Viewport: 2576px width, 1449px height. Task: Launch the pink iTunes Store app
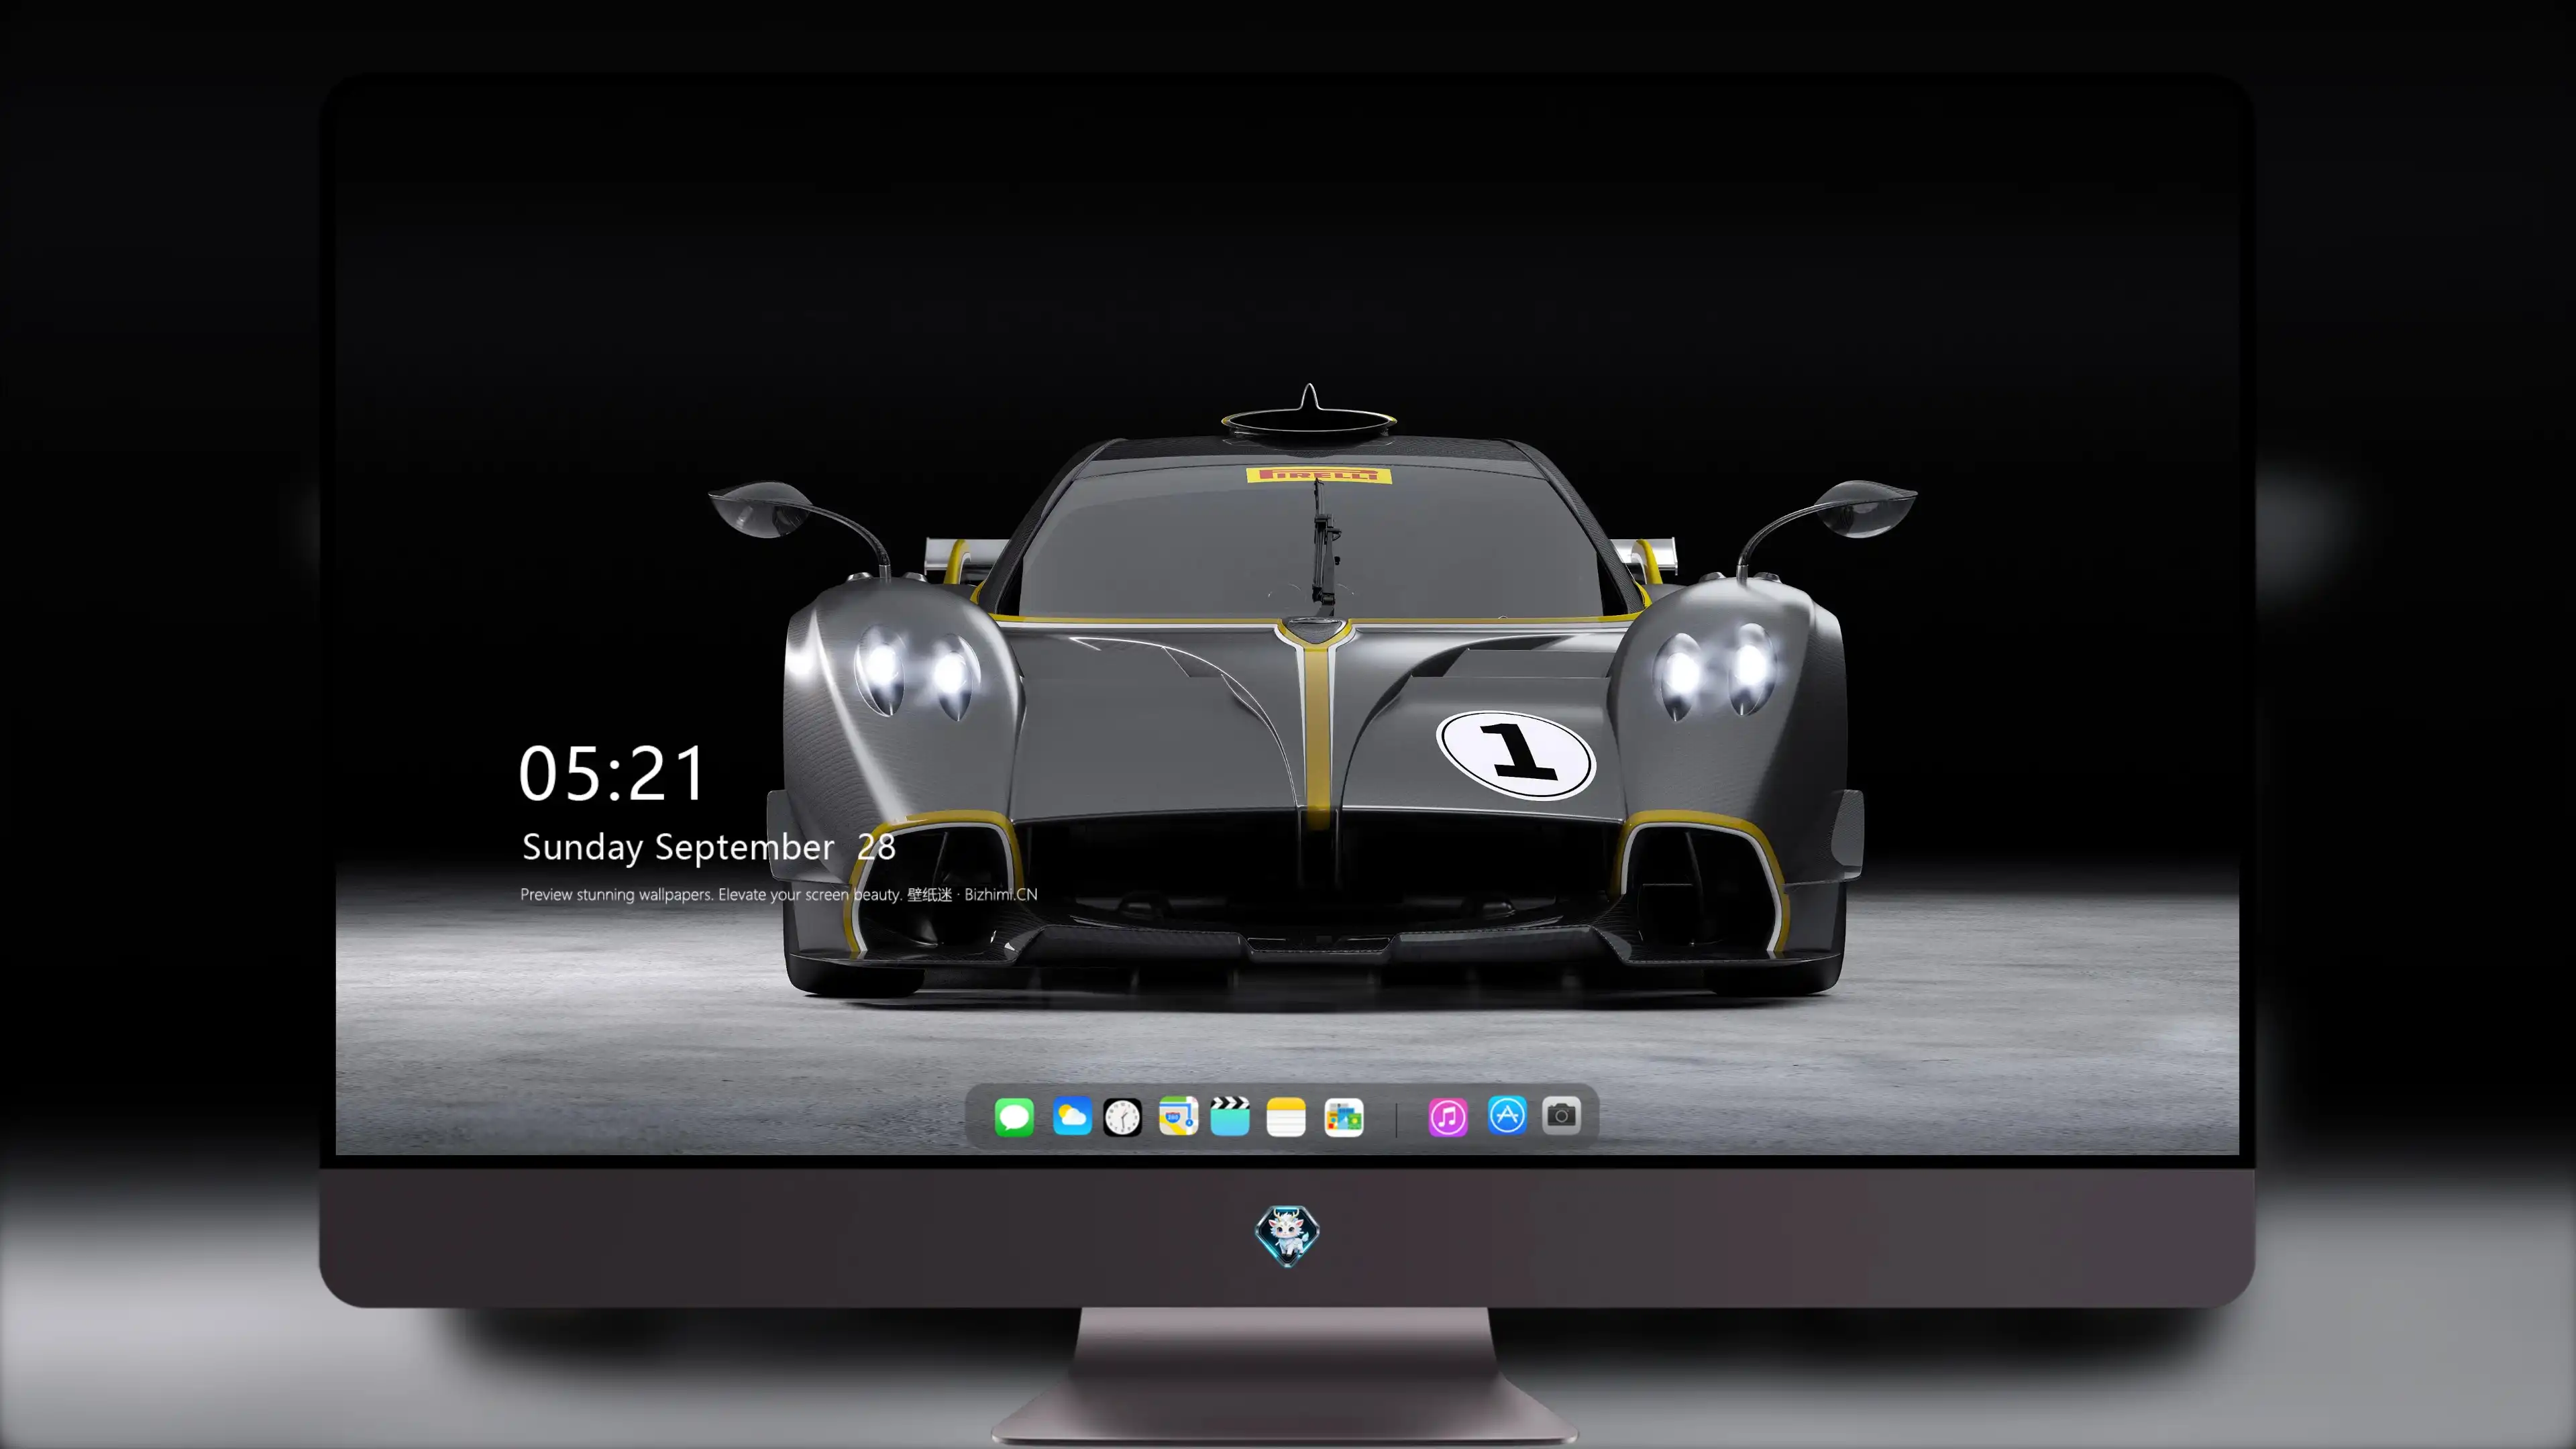point(1448,1117)
